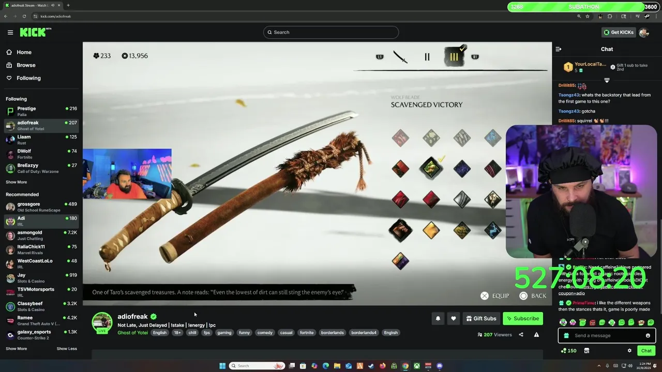Click the Get KICKs button

pos(619,32)
